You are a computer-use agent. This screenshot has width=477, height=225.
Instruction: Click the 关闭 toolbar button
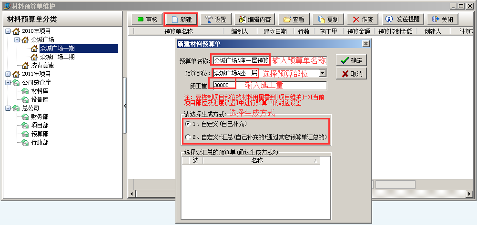(x=442, y=20)
